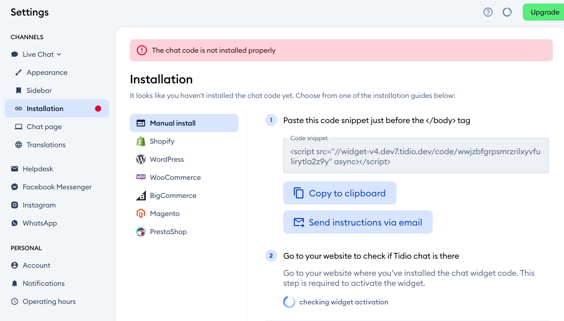564x321 pixels.
Task: Click inside the Code snippet field
Action: (416, 157)
